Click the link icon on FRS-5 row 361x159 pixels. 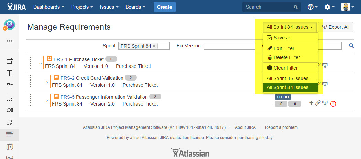[x=318, y=103]
